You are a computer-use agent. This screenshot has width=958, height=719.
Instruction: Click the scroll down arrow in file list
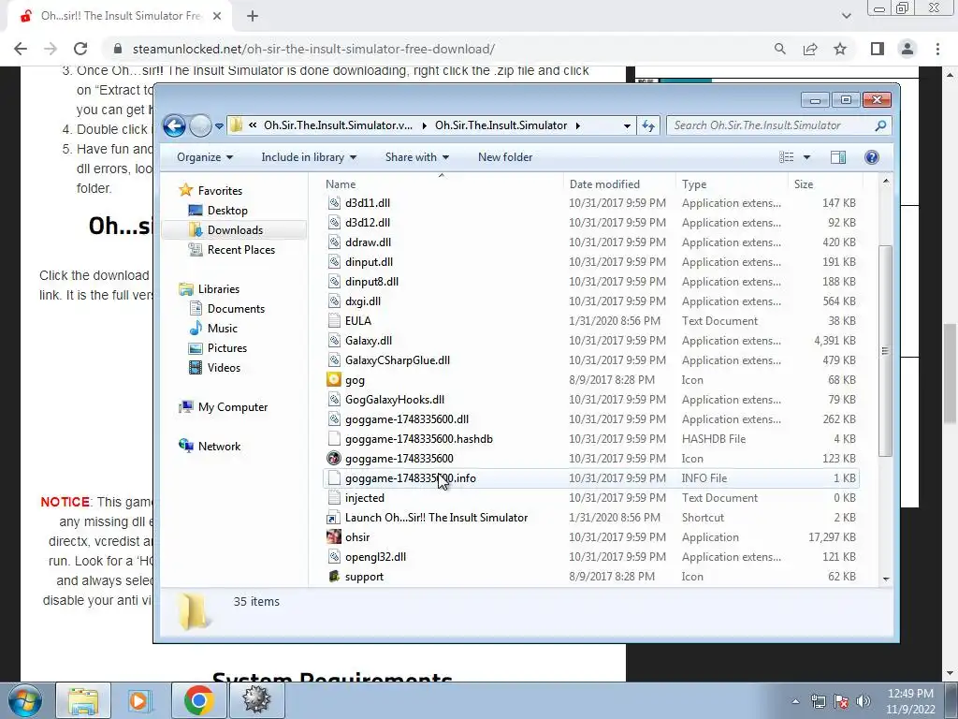[x=886, y=579]
